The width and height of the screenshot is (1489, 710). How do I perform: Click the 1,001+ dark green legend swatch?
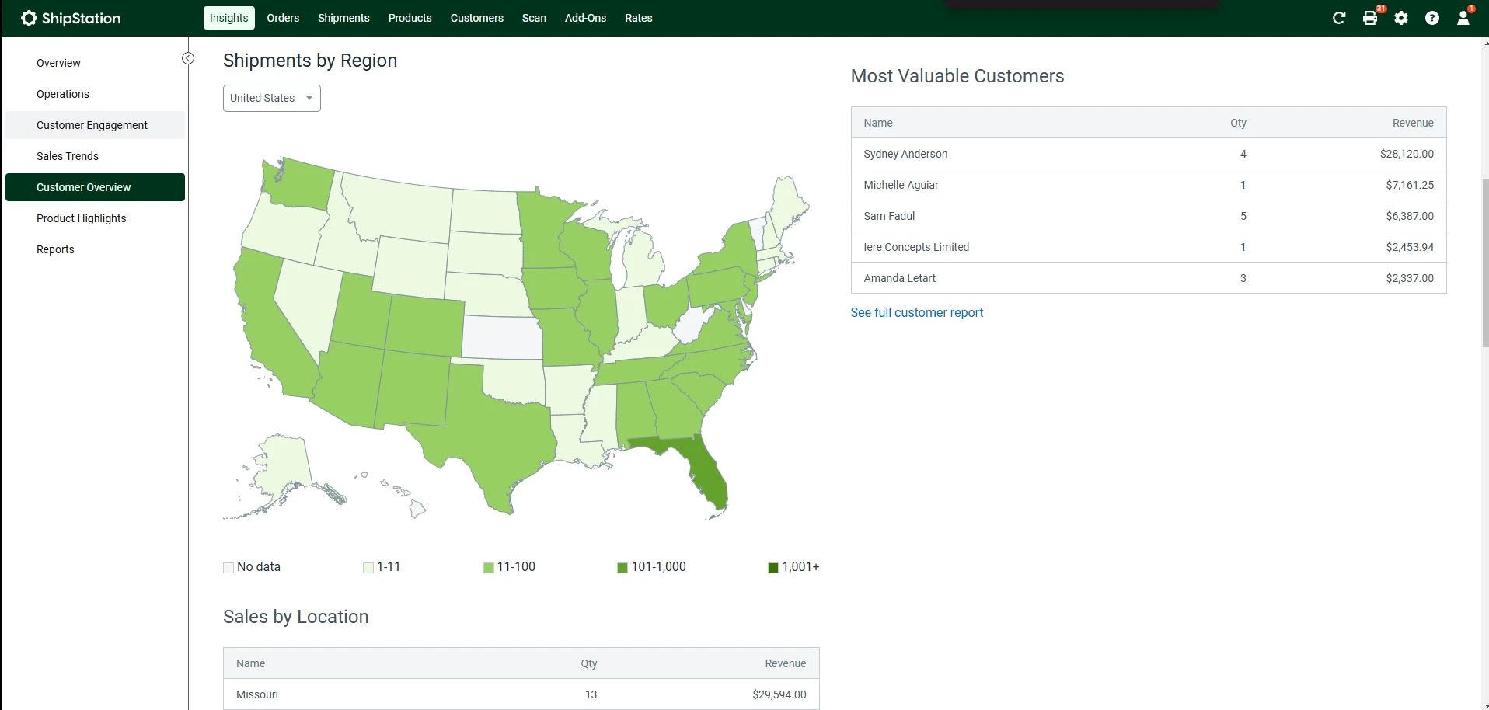(773, 568)
